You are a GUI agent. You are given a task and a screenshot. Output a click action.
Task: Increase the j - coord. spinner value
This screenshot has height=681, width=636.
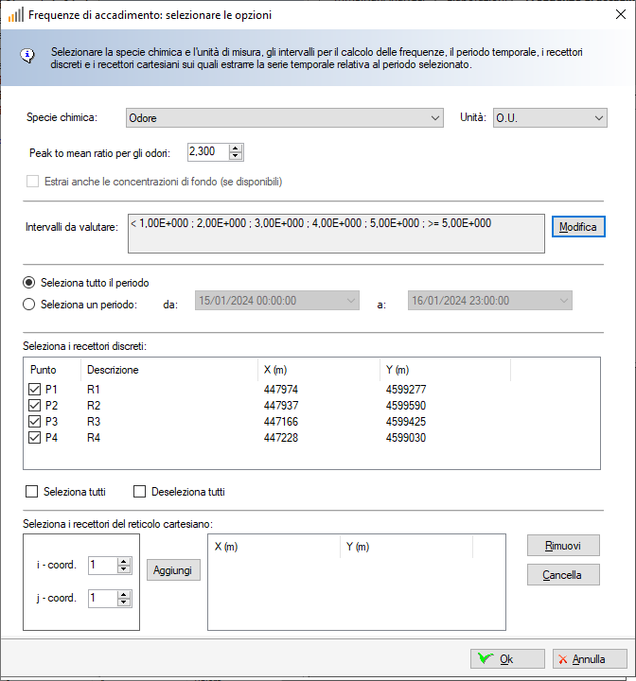point(124,594)
